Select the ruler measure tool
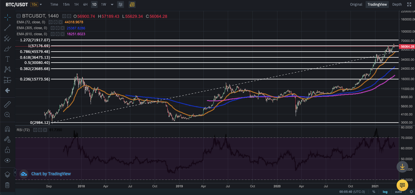The width and height of the screenshot is (415, 195). point(7,104)
